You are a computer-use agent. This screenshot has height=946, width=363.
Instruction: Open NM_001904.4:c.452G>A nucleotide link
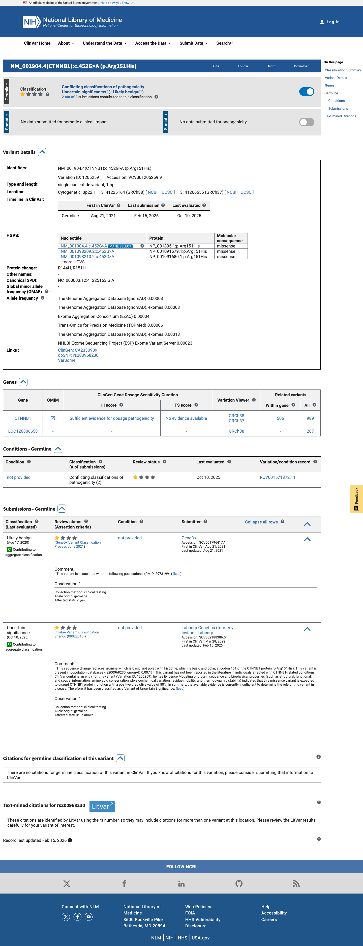(84, 246)
